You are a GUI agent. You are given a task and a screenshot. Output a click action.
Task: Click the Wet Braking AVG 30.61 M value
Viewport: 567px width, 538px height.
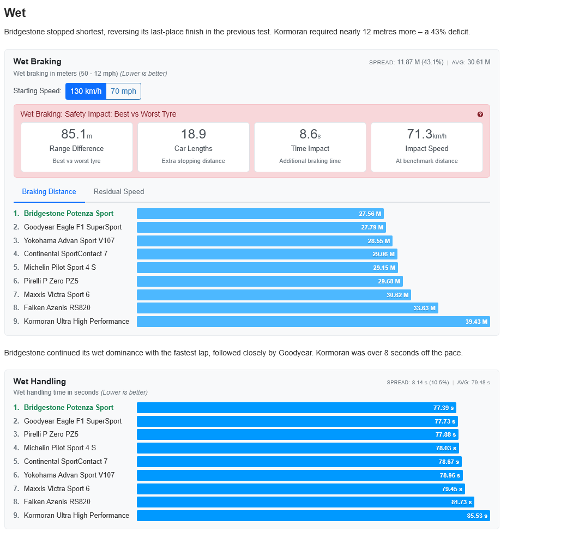click(x=479, y=62)
